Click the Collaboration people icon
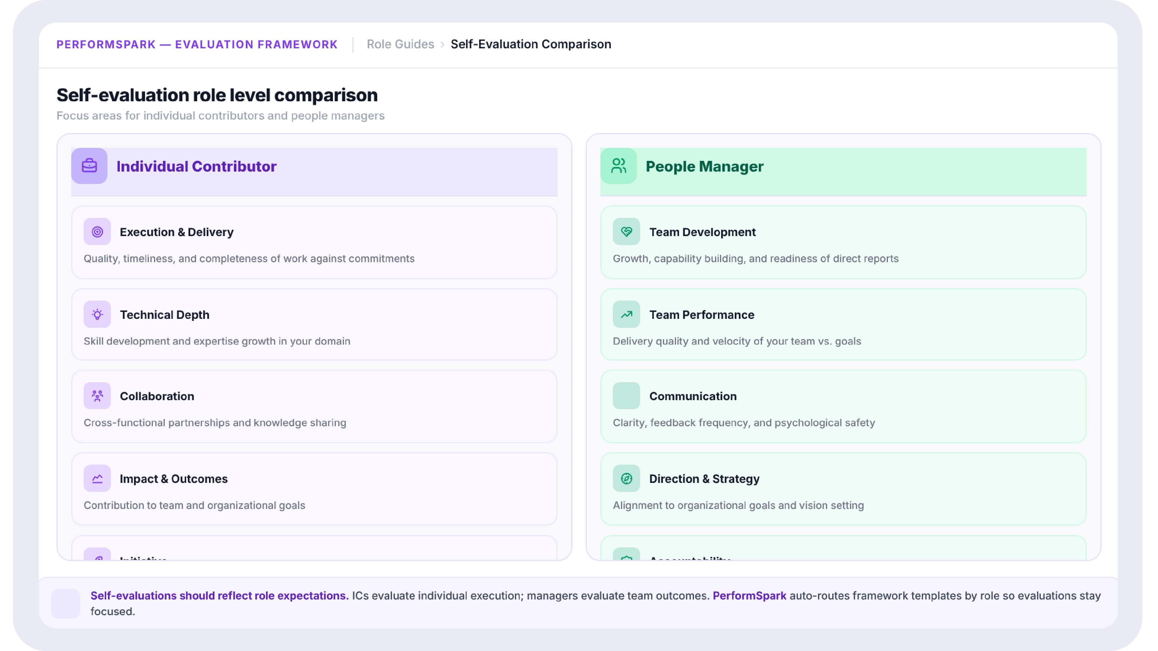The width and height of the screenshot is (1158, 651). click(x=97, y=396)
